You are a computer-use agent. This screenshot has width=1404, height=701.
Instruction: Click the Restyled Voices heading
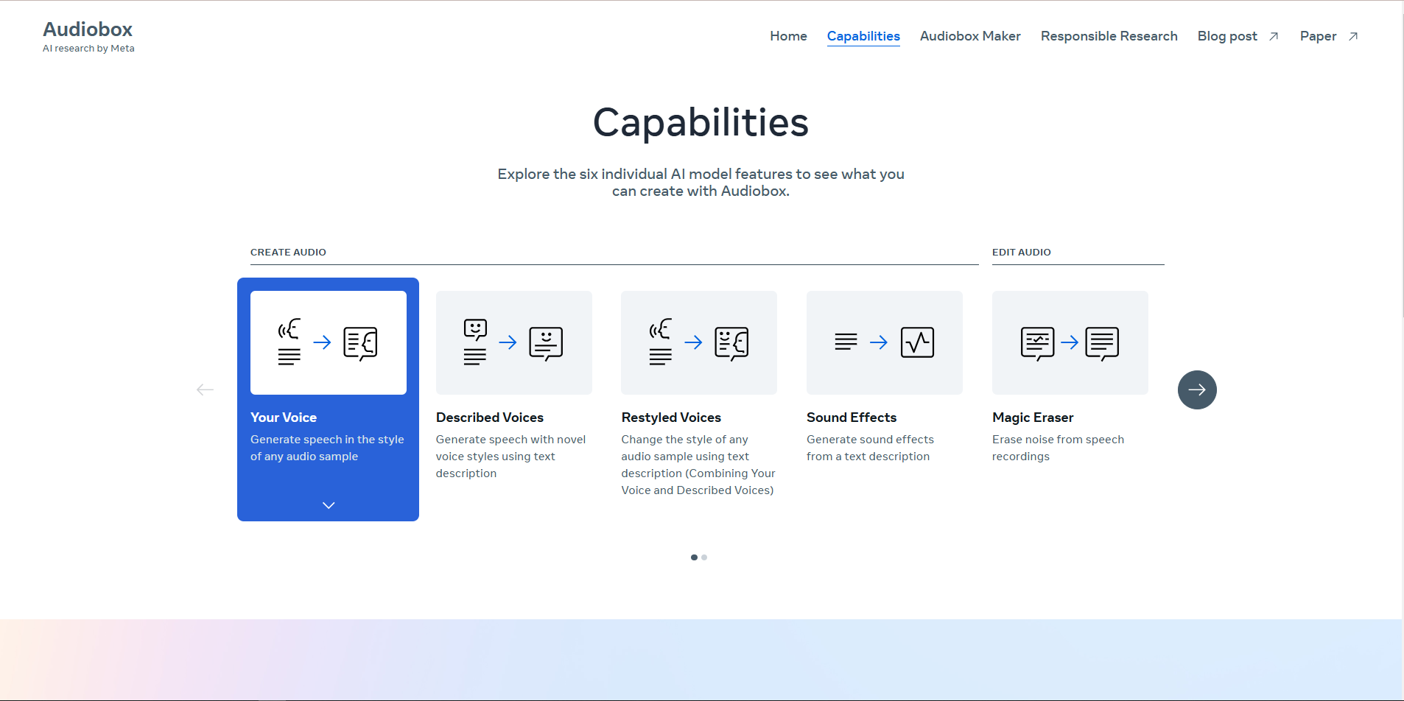[671, 418]
